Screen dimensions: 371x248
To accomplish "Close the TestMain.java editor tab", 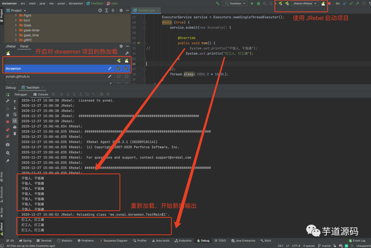I will (158, 10).
